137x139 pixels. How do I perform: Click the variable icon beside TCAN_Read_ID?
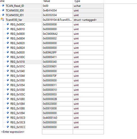tap(3, 6)
